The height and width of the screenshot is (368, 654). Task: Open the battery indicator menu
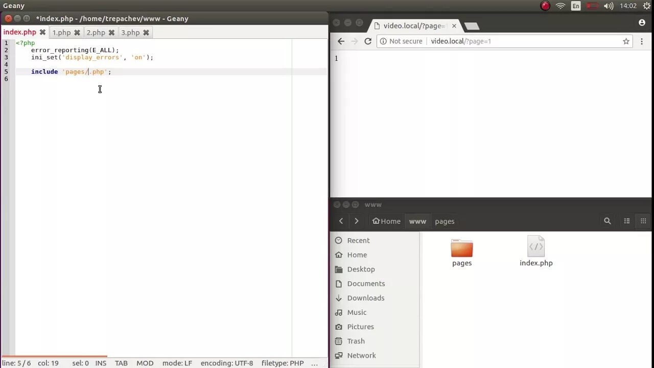click(x=592, y=6)
